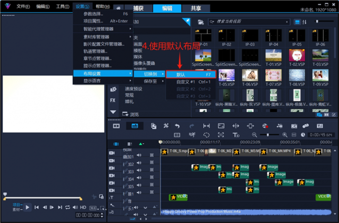Image resolution: width=339 pixels, height=223 pixels.
Task: Mute the main video track
Action: point(139,155)
